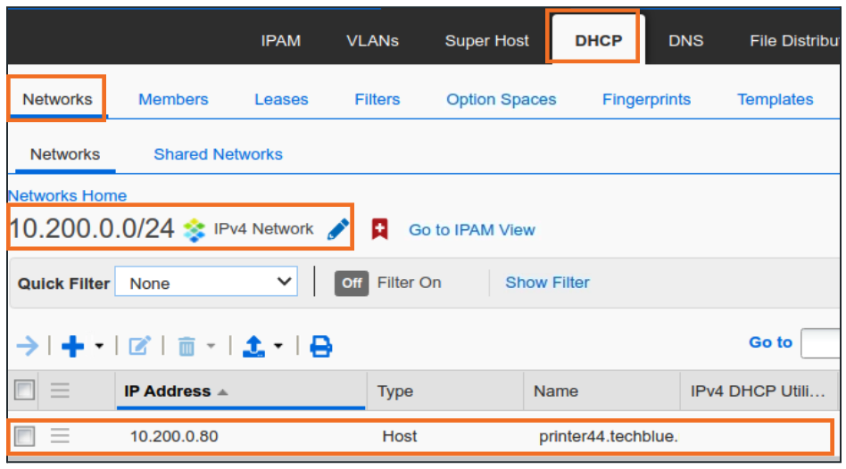846x469 pixels.
Task: Click the Show Filter link
Action: point(547,283)
